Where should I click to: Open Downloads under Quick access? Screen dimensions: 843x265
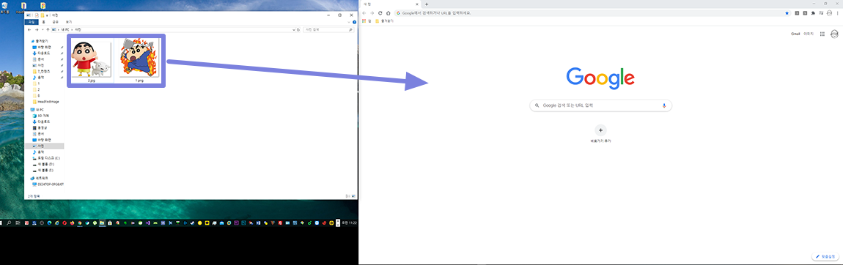point(41,53)
